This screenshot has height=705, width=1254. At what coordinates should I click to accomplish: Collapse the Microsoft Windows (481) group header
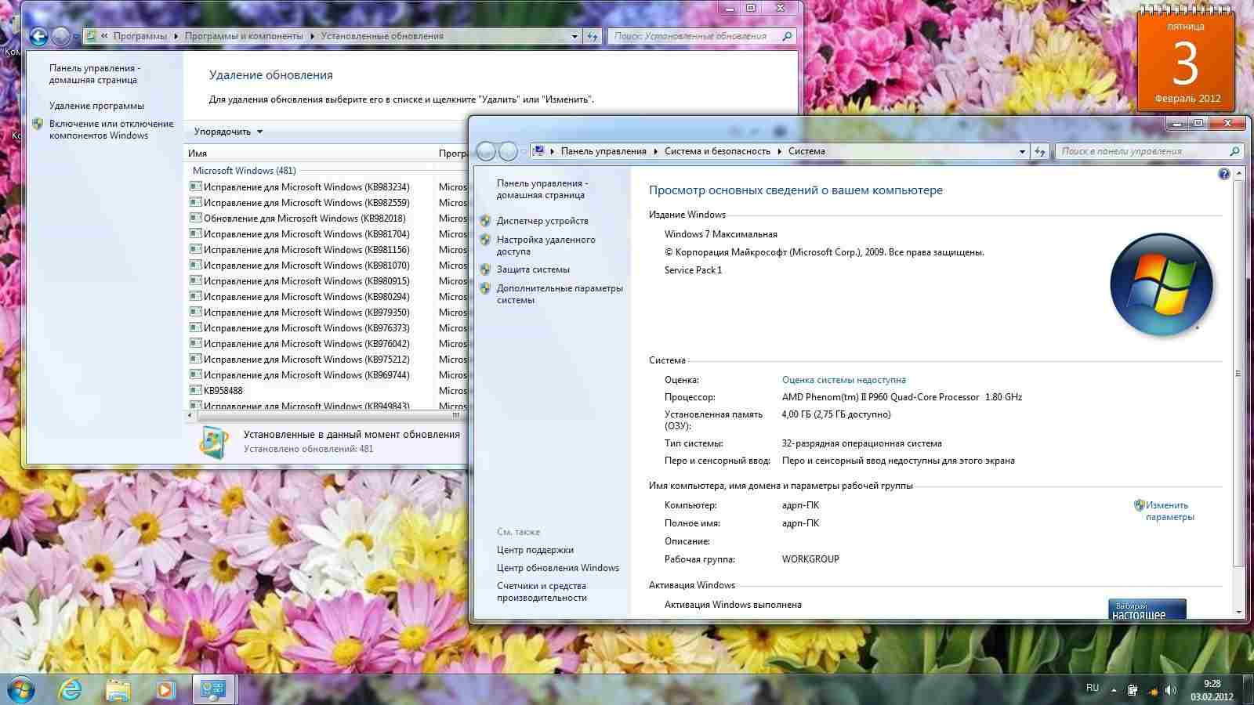(245, 171)
